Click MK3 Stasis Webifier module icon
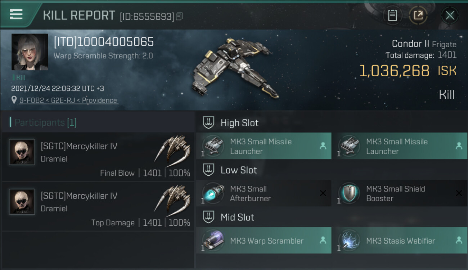 click(349, 240)
